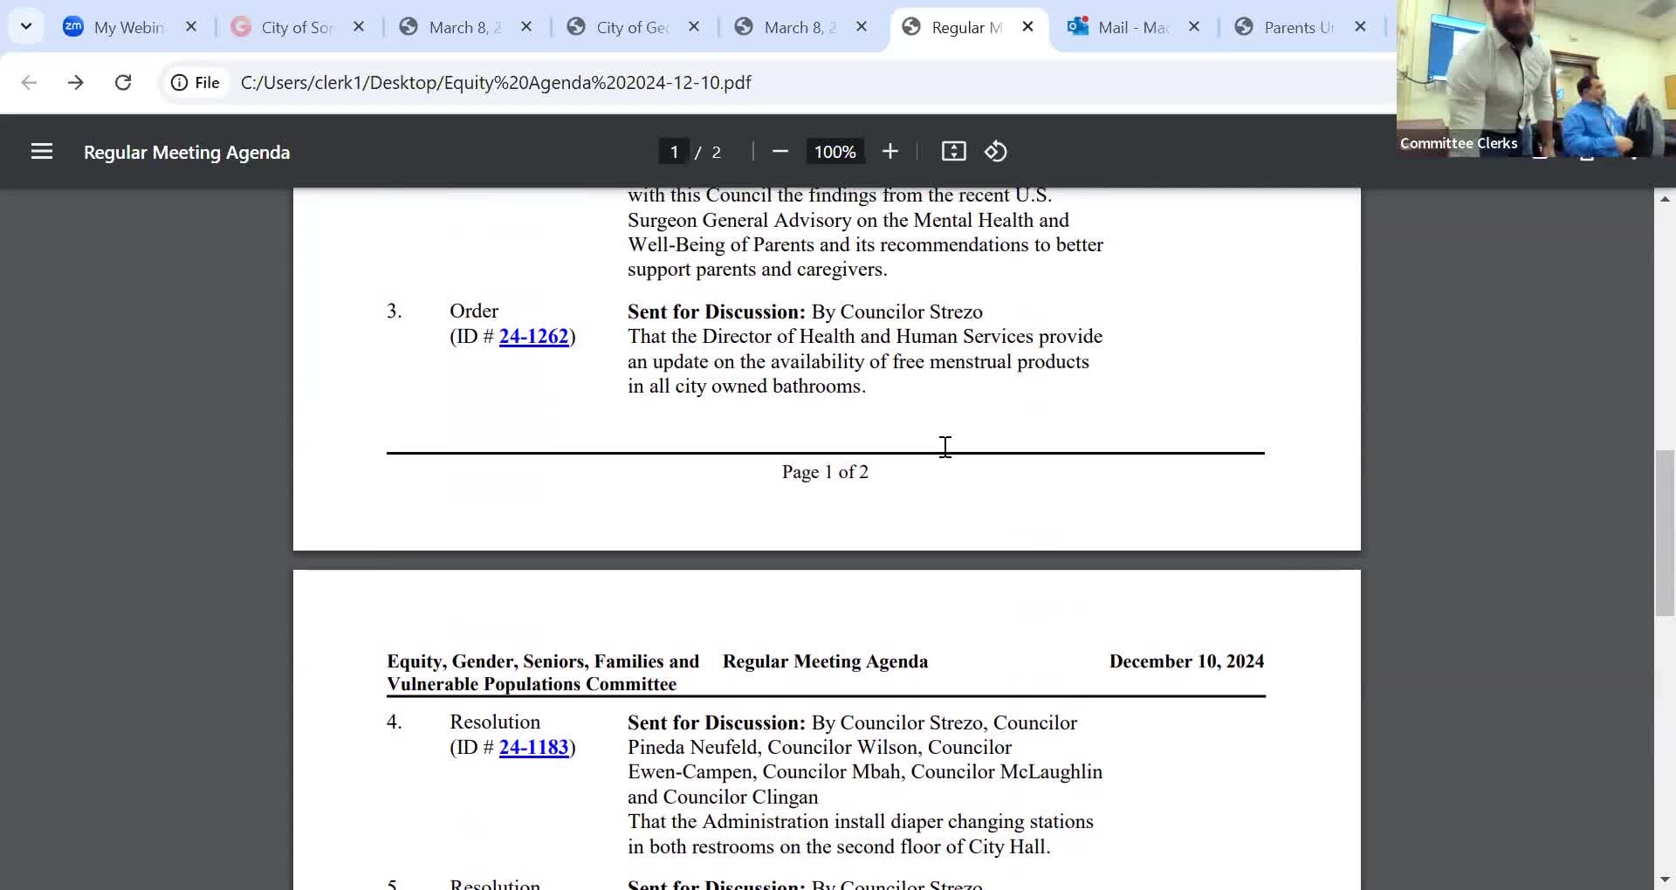Open the tab search dropdown arrow

(x=26, y=26)
